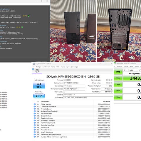The width and height of the screenshot is (141, 141).
Task: Click the 41 °C temperature button
Action: 39,96
